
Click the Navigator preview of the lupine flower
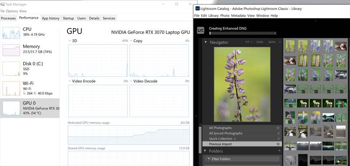click(x=242, y=84)
